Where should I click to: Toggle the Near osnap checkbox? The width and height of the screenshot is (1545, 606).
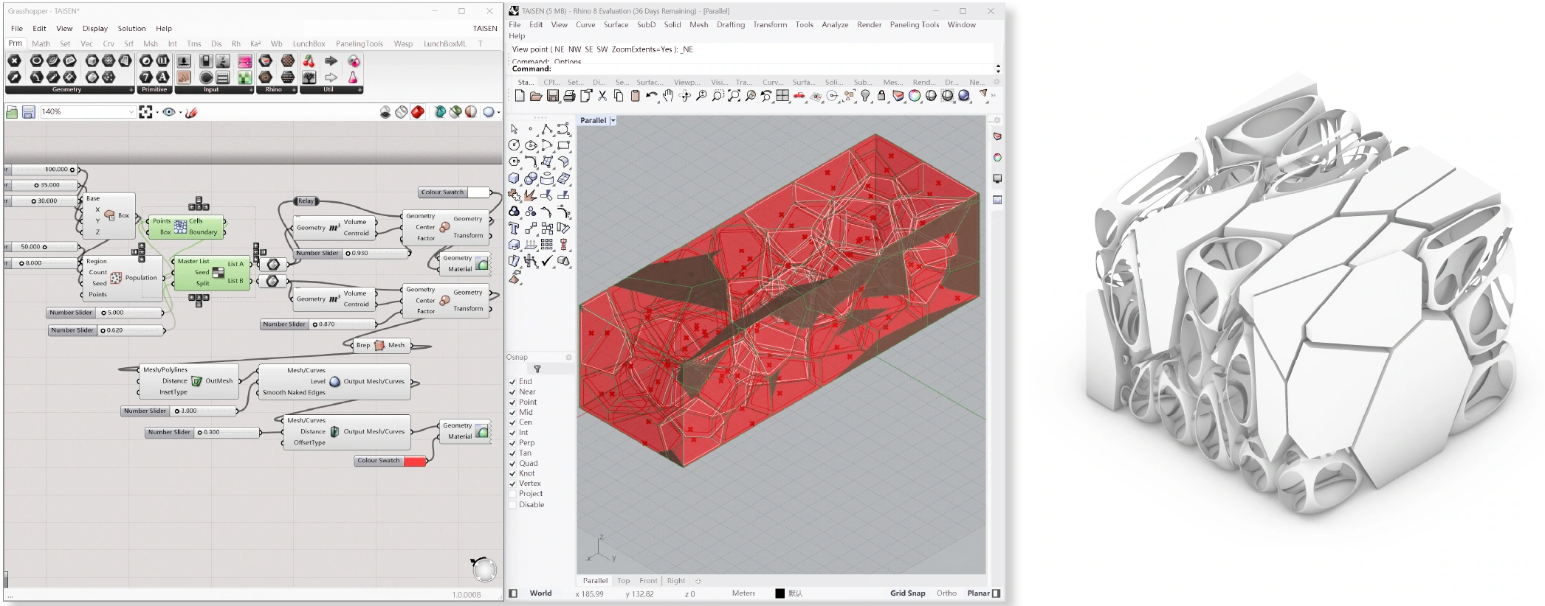click(512, 392)
